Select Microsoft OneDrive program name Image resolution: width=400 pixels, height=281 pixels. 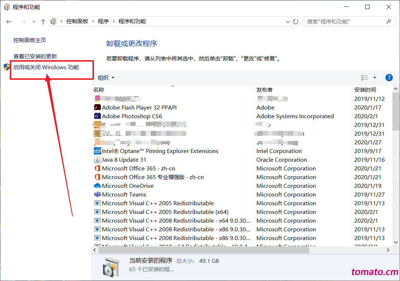tap(128, 186)
